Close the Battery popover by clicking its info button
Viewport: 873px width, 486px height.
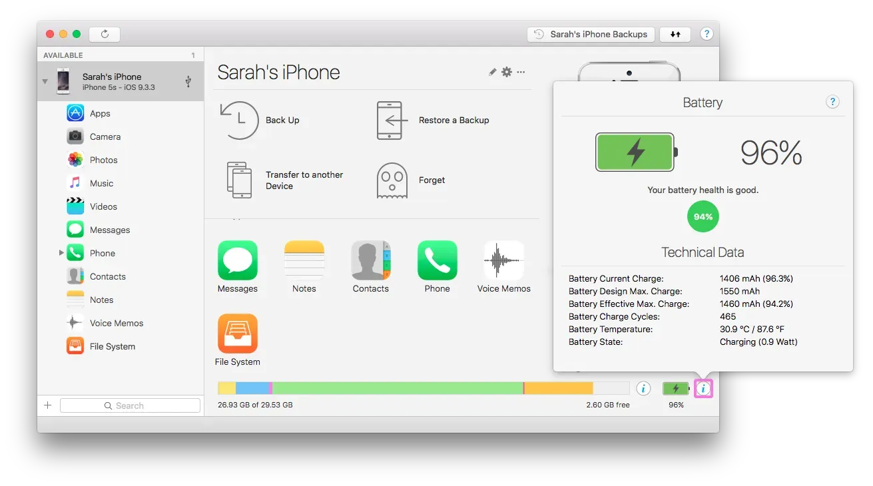click(x=704, y=388)
